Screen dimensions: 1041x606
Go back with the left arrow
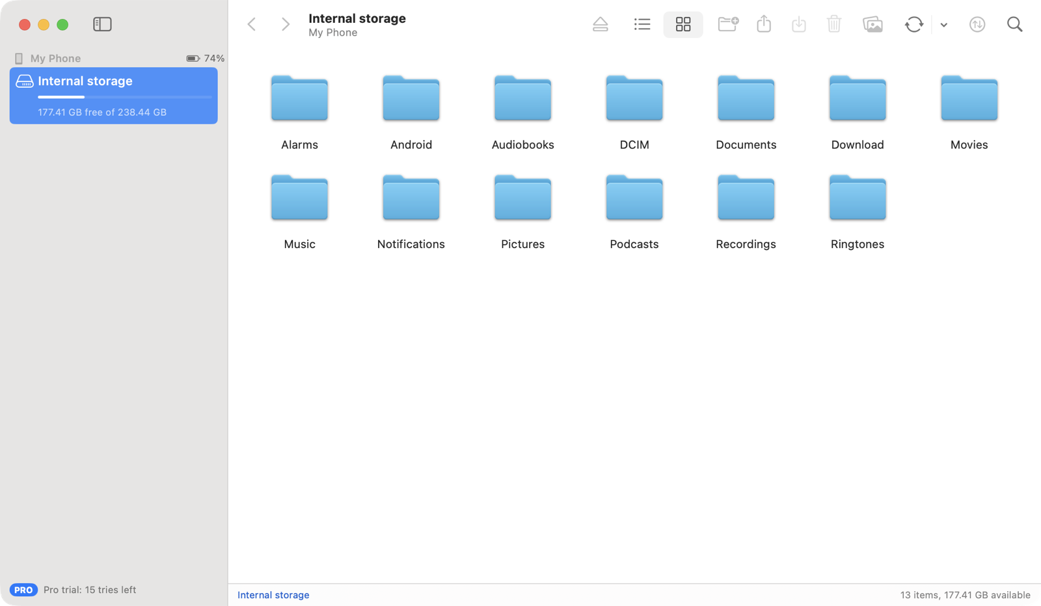coord(252,25)
